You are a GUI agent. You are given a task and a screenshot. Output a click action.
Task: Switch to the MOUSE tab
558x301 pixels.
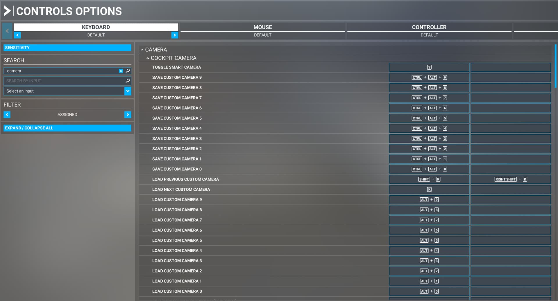point(262,27)
